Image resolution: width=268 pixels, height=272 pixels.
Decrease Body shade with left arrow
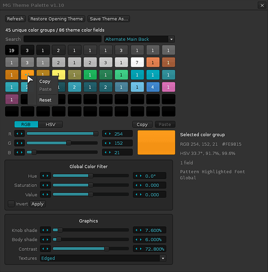43,239
